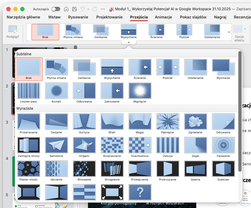
Task: Choose the Zgniatanie transition
Action: [x=195, y=124]
